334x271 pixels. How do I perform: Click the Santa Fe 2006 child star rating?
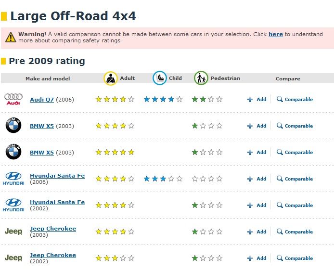click(x=163, y=179)
